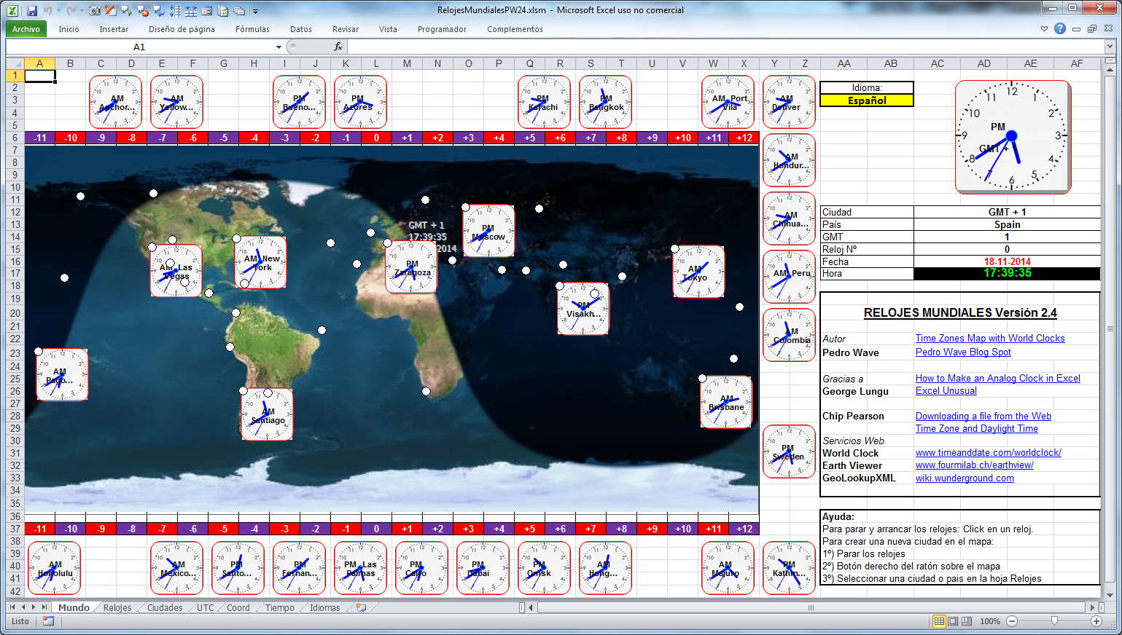Toggle the Moscow clock on the map
This screenshot has height=635, width=1122.
(x=488, y=231)
